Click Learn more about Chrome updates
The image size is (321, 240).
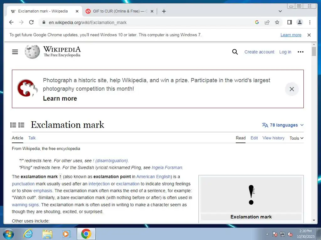(x=291, y=35)
